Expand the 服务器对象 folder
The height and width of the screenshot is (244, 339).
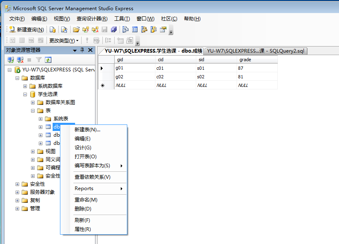tap(17, 192)
